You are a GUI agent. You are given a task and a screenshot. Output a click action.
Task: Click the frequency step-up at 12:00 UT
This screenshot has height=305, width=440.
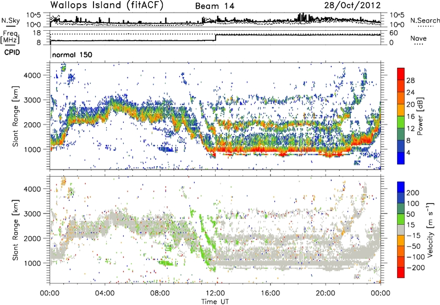[x=216, y=37]
